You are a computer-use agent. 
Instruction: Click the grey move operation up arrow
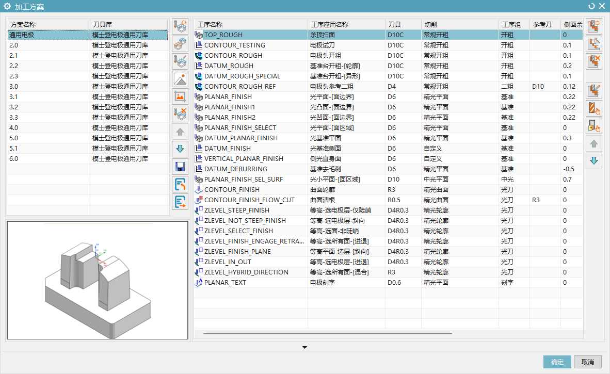point(594,144)
